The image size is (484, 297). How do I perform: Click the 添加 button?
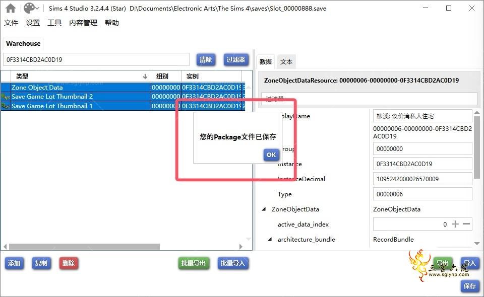[14, 263]
